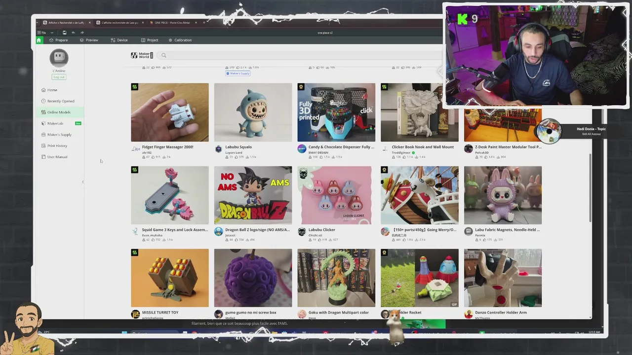This screenshot has width=632, height=355.
Task: Click the MakerWorld logo
Action: pos(142,55)
